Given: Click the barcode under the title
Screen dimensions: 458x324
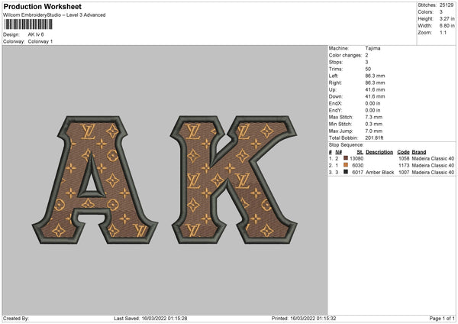Looking at the screenshot, I should click(28, 24).
